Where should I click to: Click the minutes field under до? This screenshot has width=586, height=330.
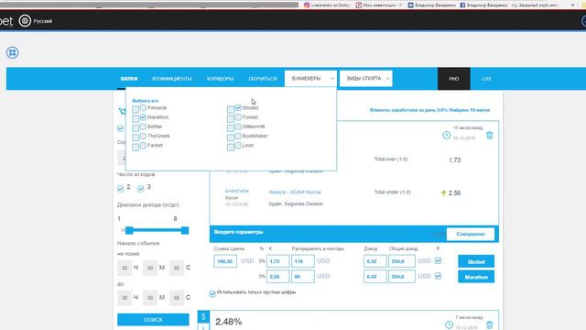pos(150,298)
